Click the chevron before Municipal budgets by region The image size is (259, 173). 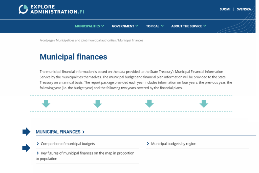(148, 144)
